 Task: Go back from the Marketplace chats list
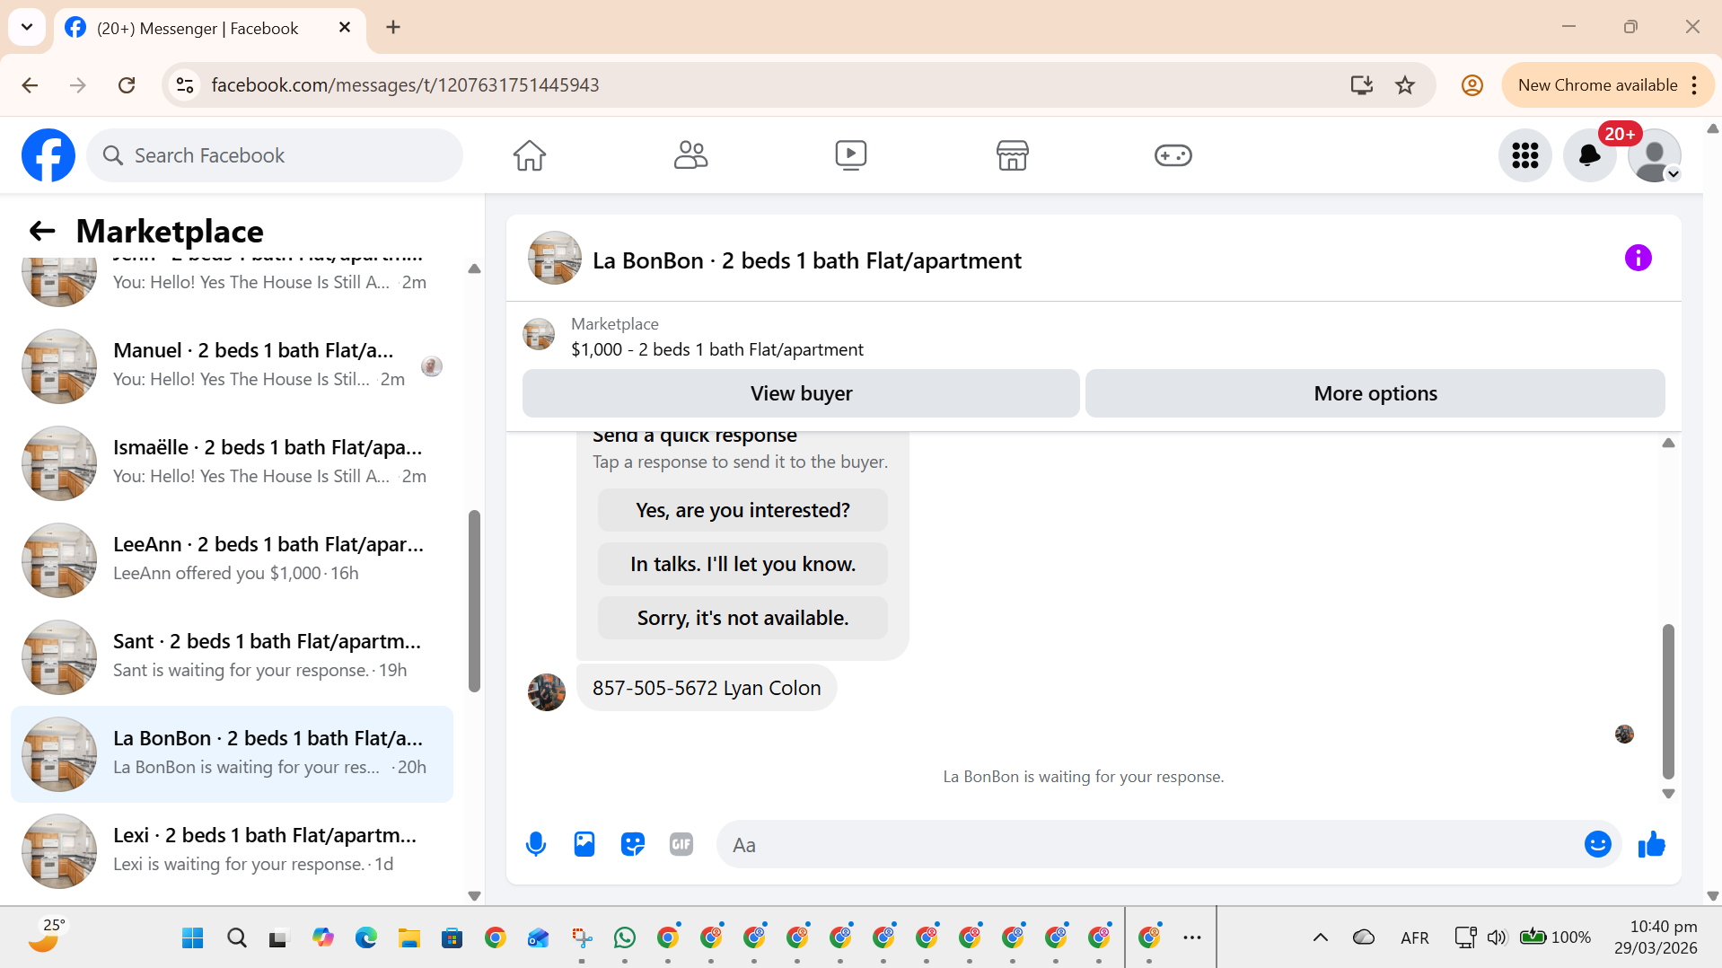[x=42, y=232]
